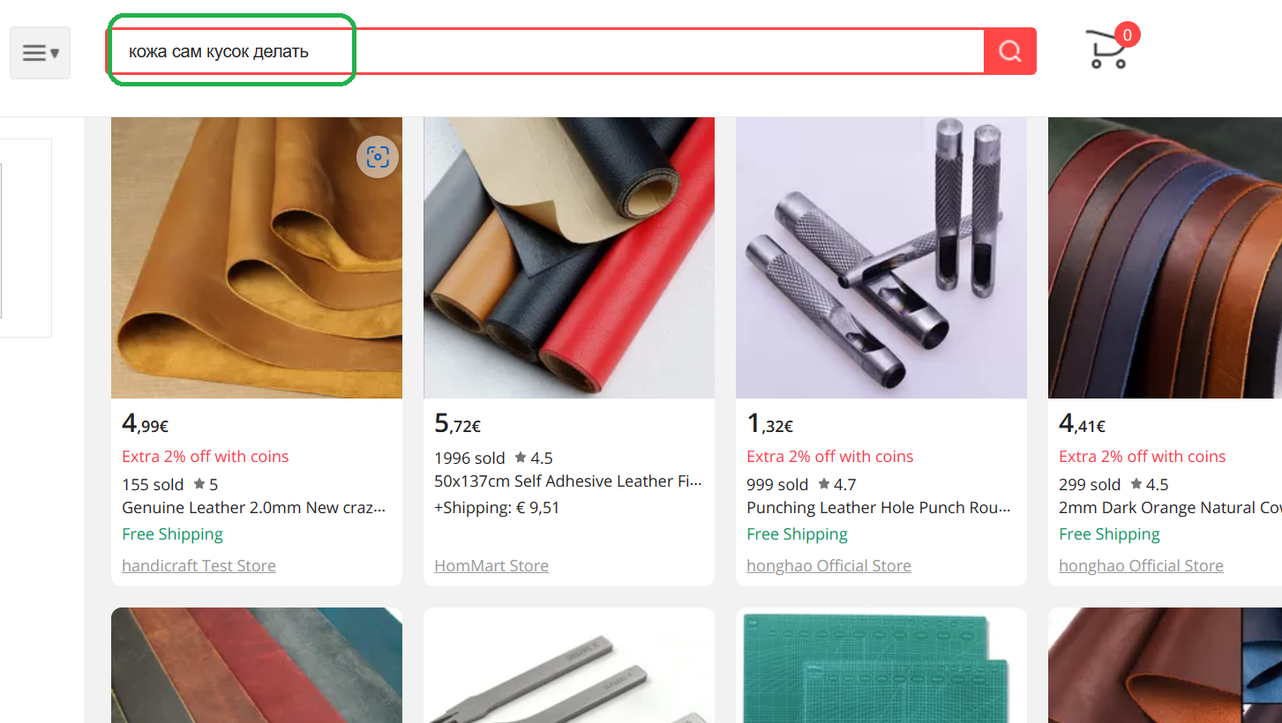Screen dimensions: 1282x723
Task: Select the metal hole punch tools thumbnail
Action: [x=881, y=257]
